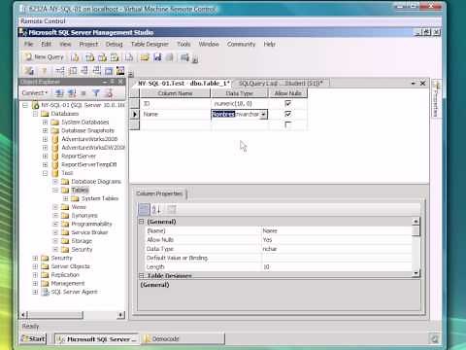Switch Column Properties to categorized view

coord(144,209)
